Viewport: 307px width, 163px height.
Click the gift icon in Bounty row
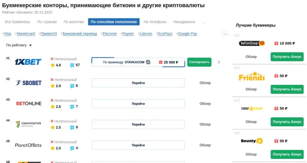tap(276, 141)
